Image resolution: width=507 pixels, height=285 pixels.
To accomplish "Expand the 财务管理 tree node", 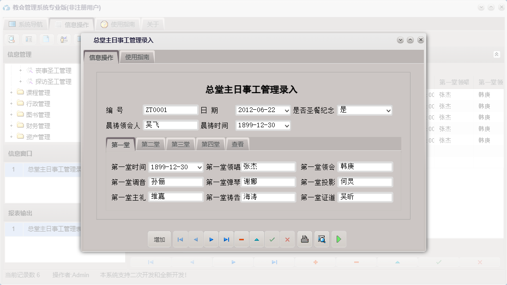I will [10, 125].
